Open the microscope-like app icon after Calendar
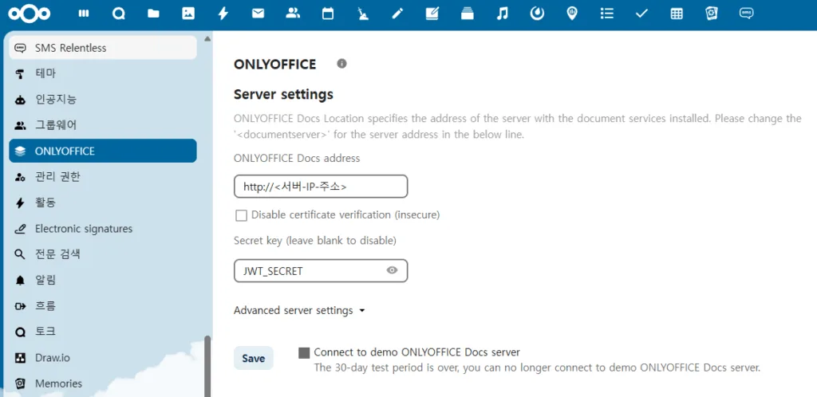This screenshot has height=397, width=817. pos(363,14)
